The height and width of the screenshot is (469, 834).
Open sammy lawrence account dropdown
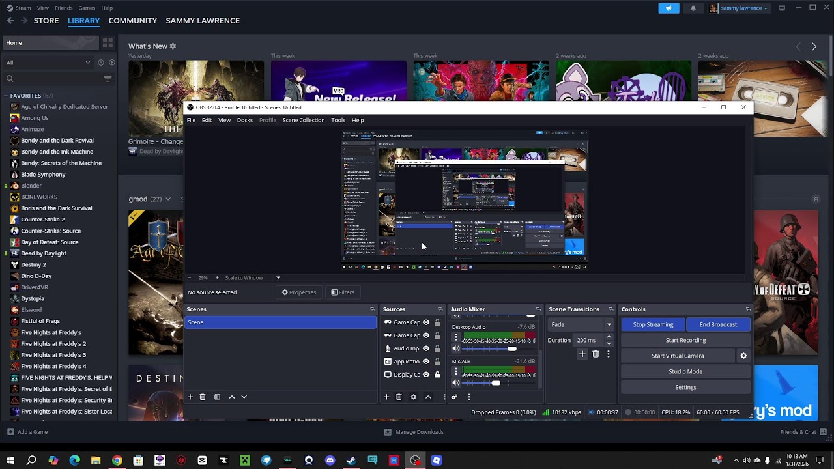tap(739, 8)
